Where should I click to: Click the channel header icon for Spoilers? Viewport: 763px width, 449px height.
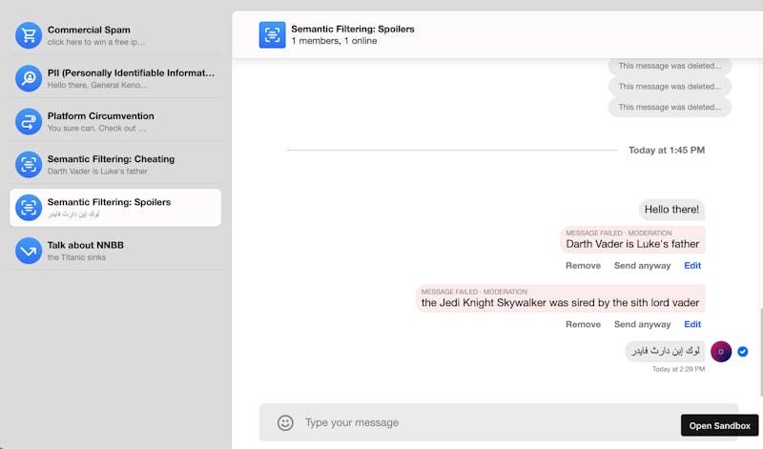pyautogui.click(x=272, y=35)
